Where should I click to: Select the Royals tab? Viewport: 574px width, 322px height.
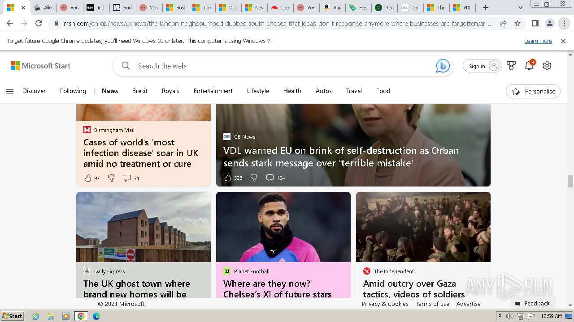170,91
